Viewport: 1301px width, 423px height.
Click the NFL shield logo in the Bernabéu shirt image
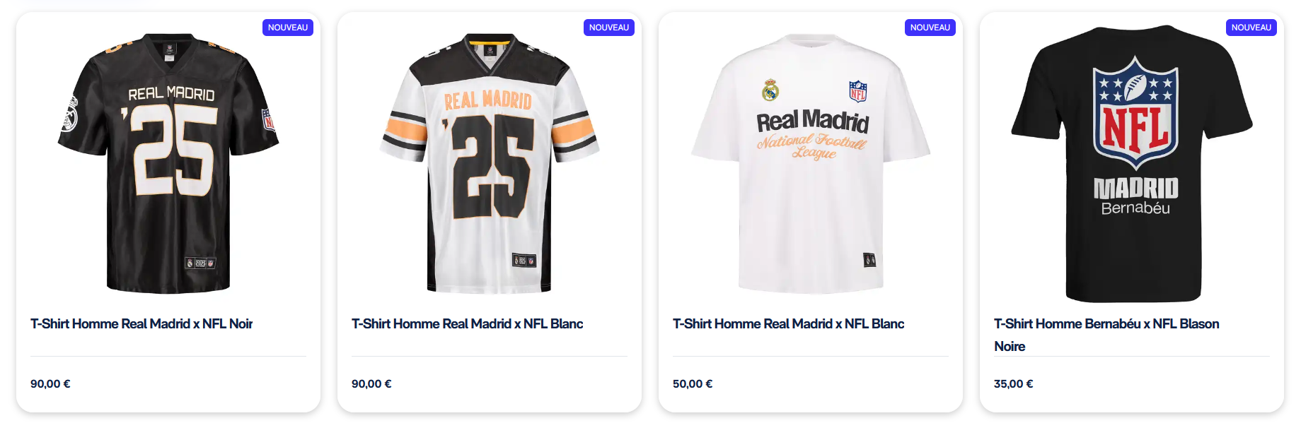[x=1135, y=113]
